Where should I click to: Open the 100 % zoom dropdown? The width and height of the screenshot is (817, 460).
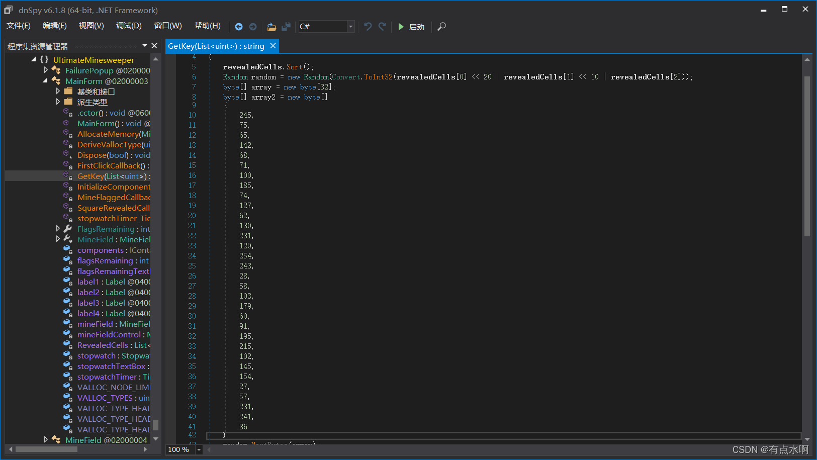[x=199, y=449]
